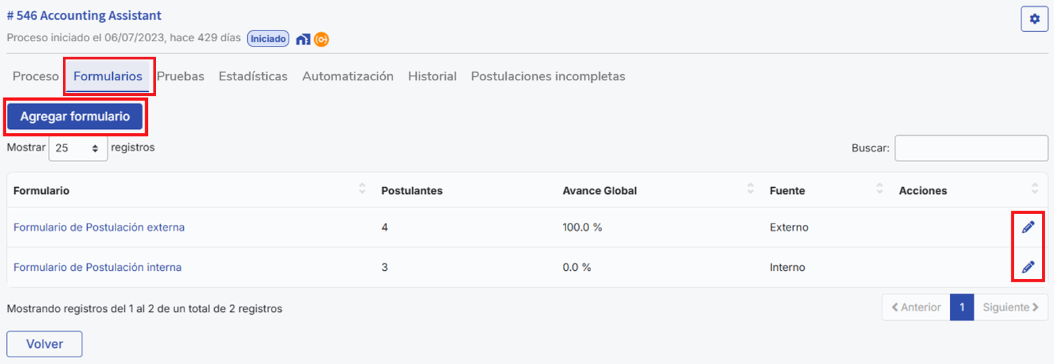This screenshot has width=1054, height=364.
Task: Go to the Estadísticas tab
Action: pyautogui.click(x=253, y=76)
